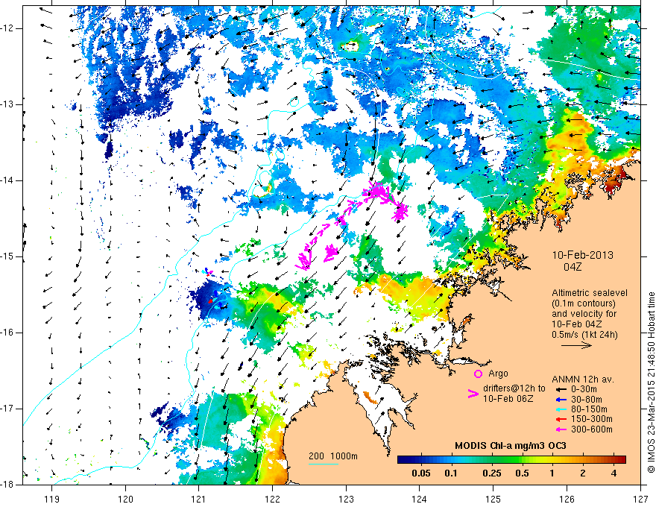Click the cyan 80-150m ANMN arrow symbol
The width and height of the screenshot is (656, 507).
coord(560,409)
